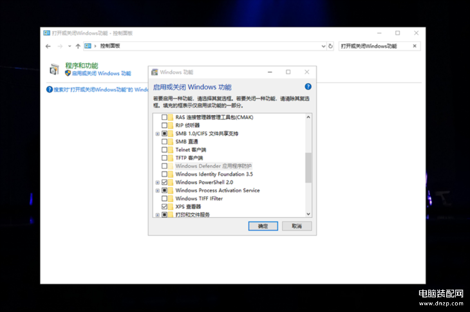The height and width of the screenshot is (312, 470).
Task: Refresh the Control Panel address bar
Action: pos(330,46)
